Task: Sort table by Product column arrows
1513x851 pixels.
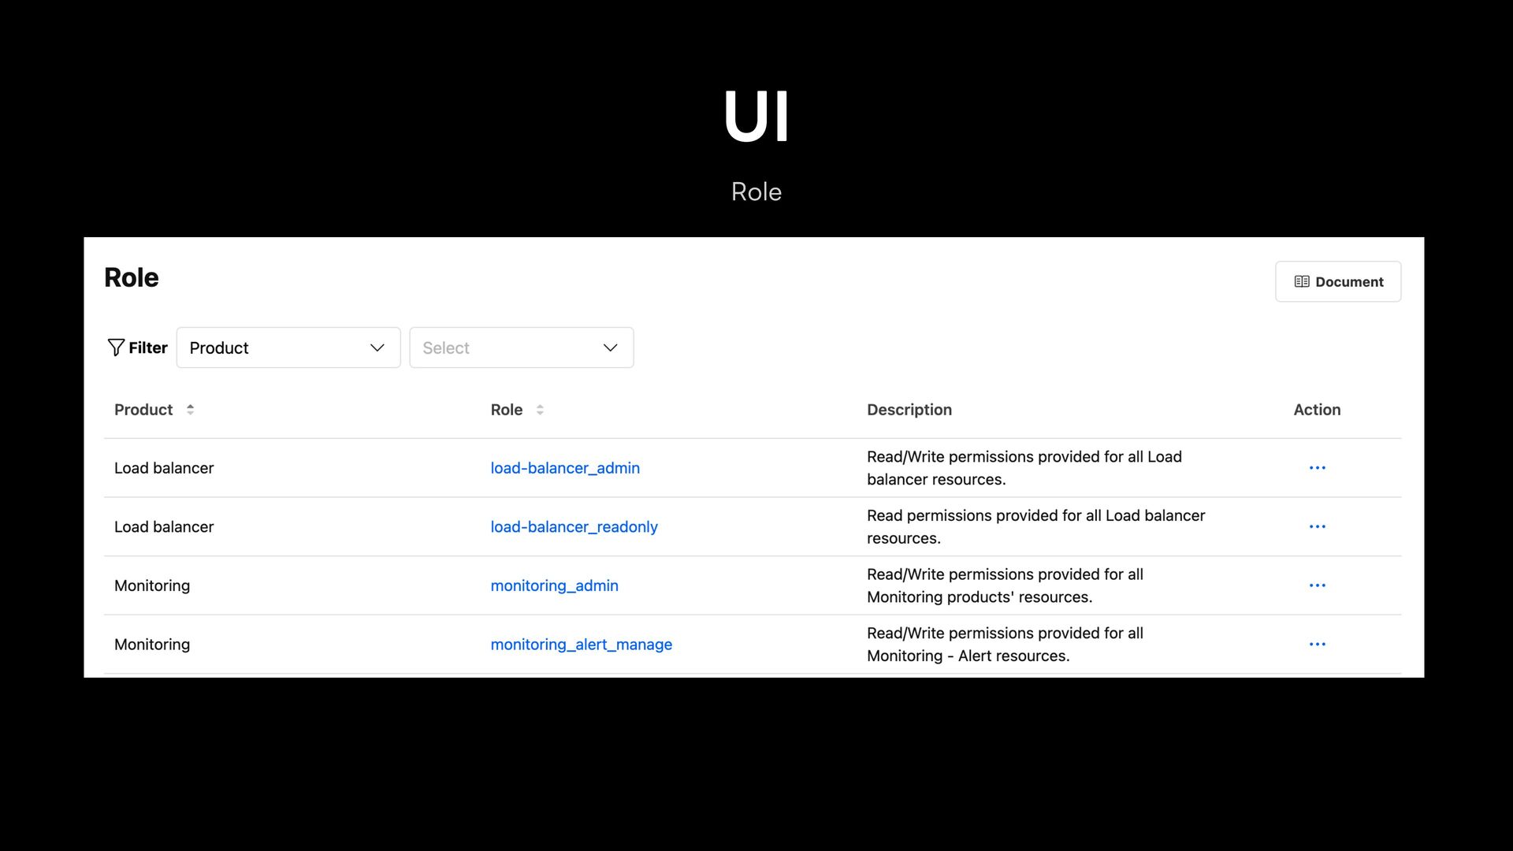Action: [x=190, y=410]
